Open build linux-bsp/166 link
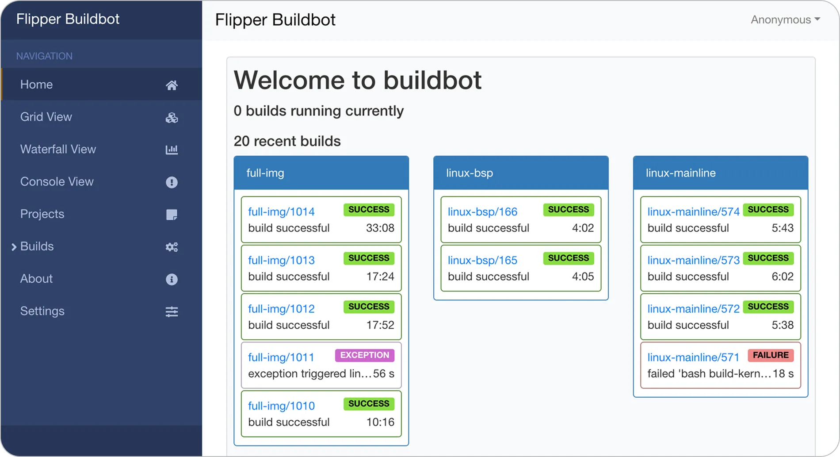Image resolution: width=840 pixels, height=457 pixels. (482, 211)
